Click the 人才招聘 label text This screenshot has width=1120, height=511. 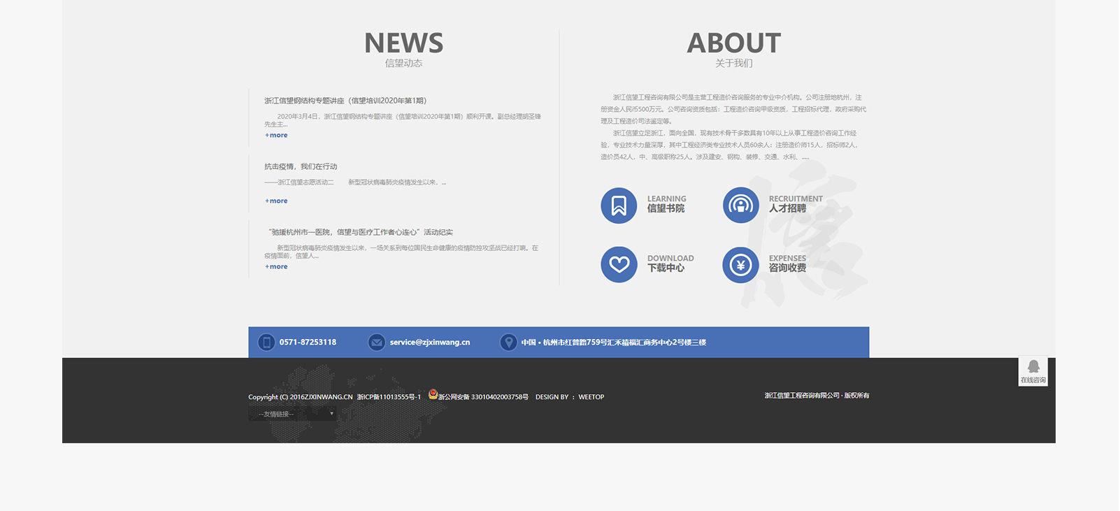(787, 208)
